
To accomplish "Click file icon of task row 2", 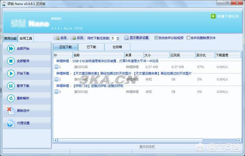I will click(56, 79).
